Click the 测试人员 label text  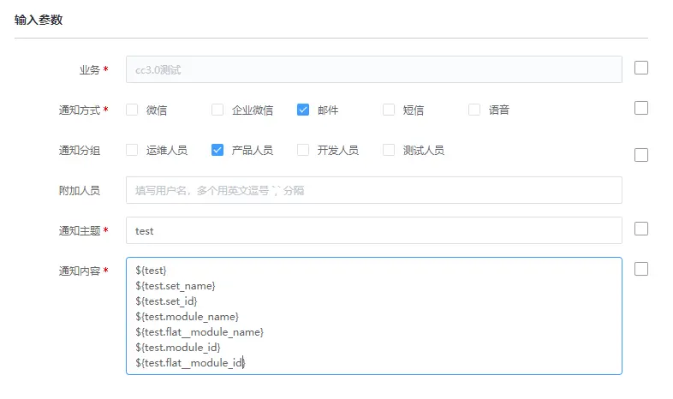tap(424, 150)
